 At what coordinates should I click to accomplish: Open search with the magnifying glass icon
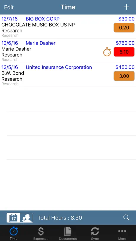(126, 218)
